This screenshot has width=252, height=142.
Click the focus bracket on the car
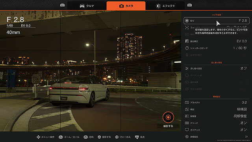coord(83,89)
